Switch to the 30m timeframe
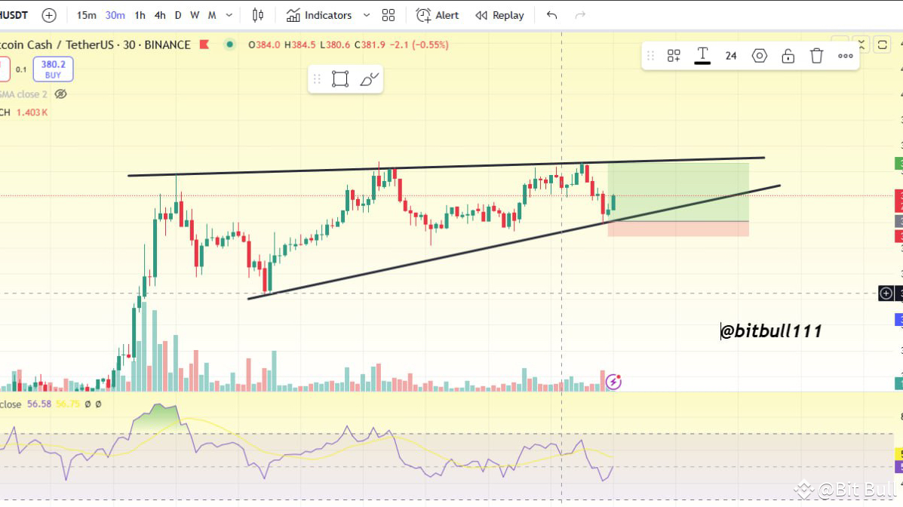The width and height of the screenshot is (903, 507). click(x=113, y=14)
